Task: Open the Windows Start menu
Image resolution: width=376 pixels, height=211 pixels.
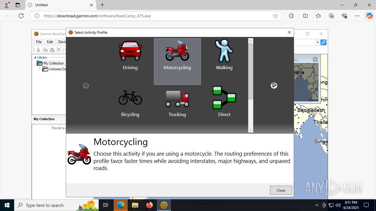Action: [7, 205]
